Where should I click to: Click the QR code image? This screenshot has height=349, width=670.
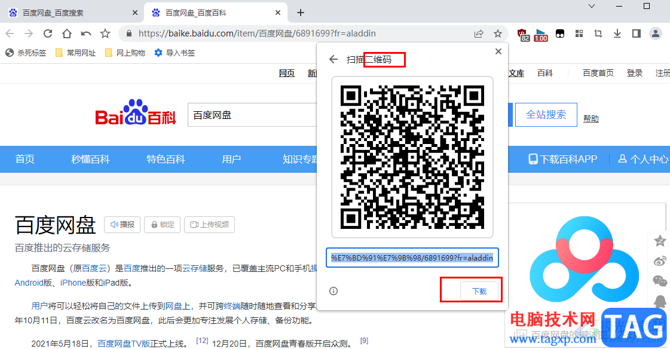pos(412,157)
